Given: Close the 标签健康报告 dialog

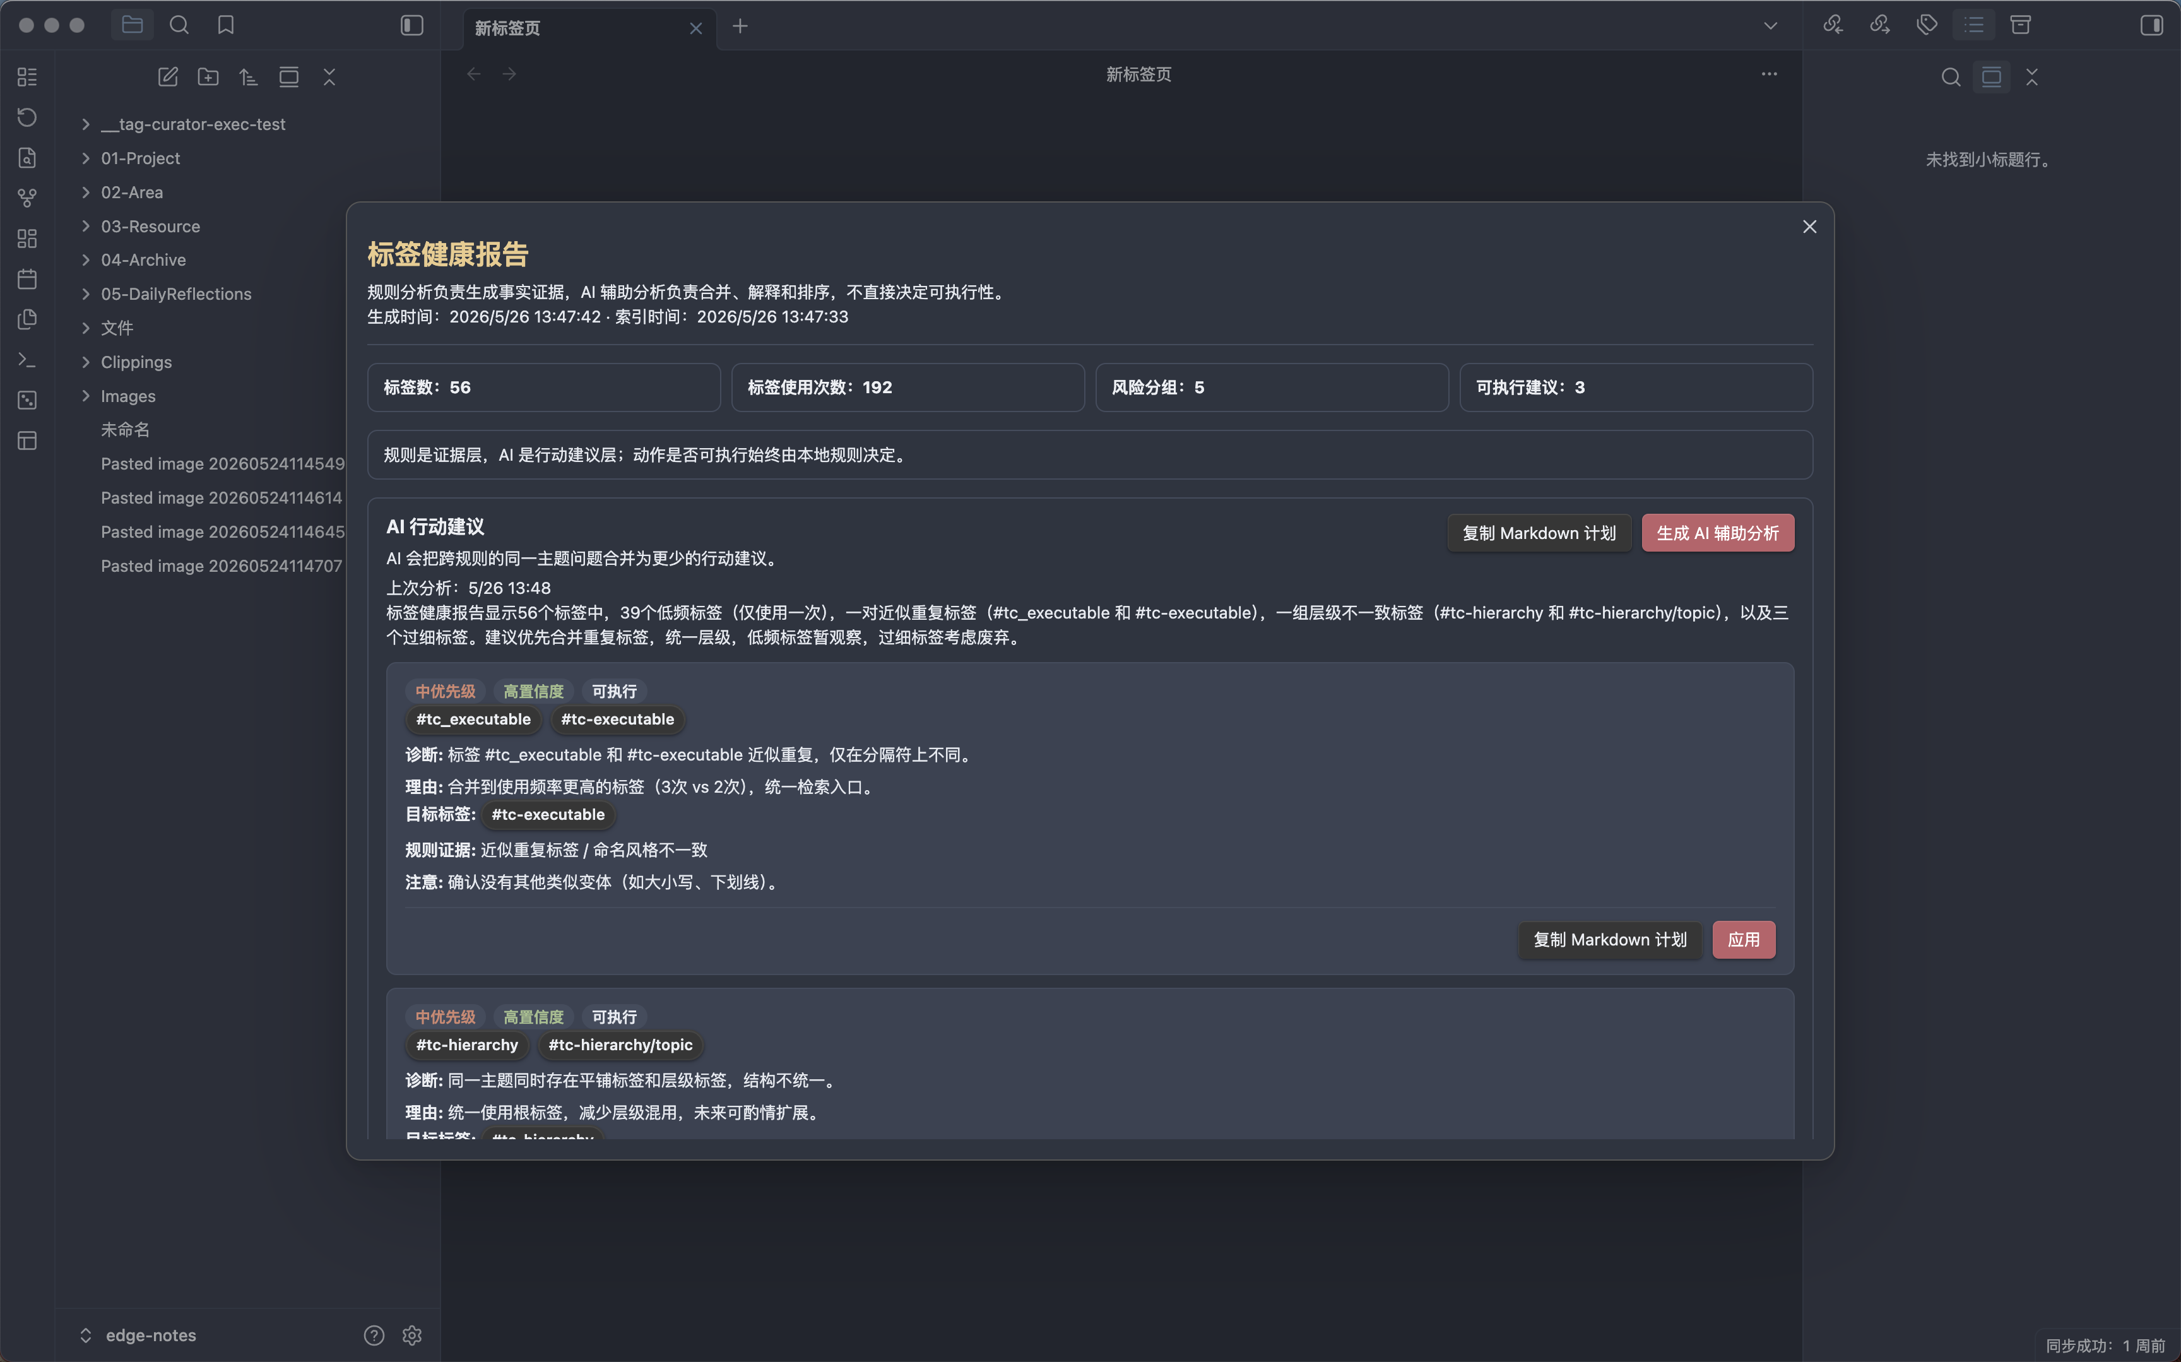Looking at the screenshot, I should (1809, 227).
